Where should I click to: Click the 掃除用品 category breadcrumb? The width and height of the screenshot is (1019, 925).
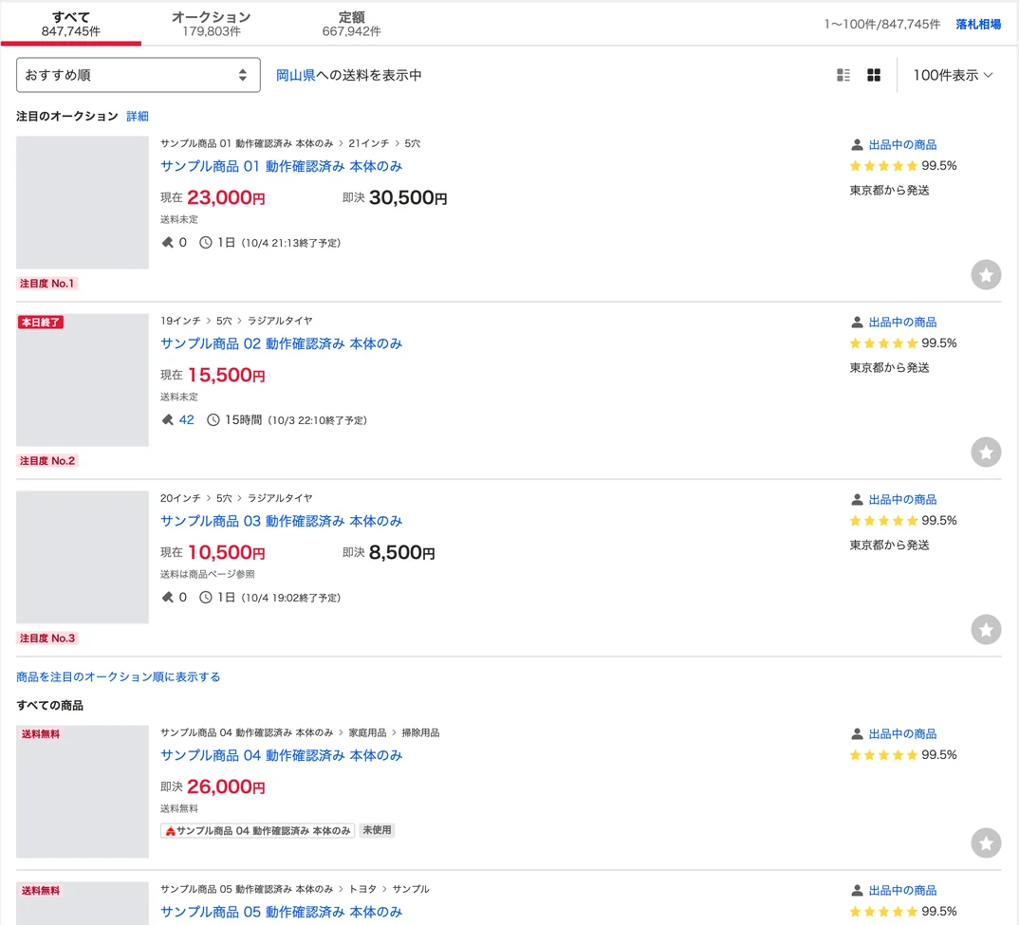coord(420,732)
